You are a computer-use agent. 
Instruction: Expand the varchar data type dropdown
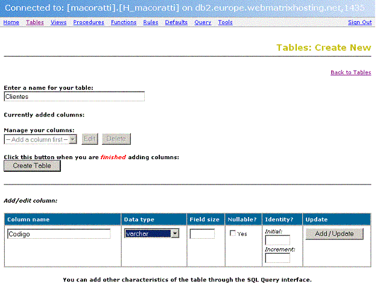[x=152, y=233]
